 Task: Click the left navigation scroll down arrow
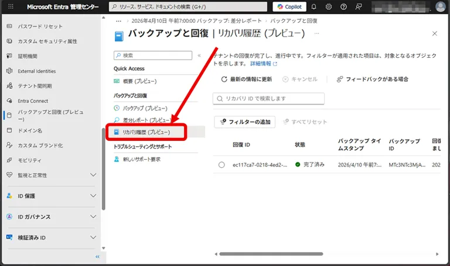[104, 248]
